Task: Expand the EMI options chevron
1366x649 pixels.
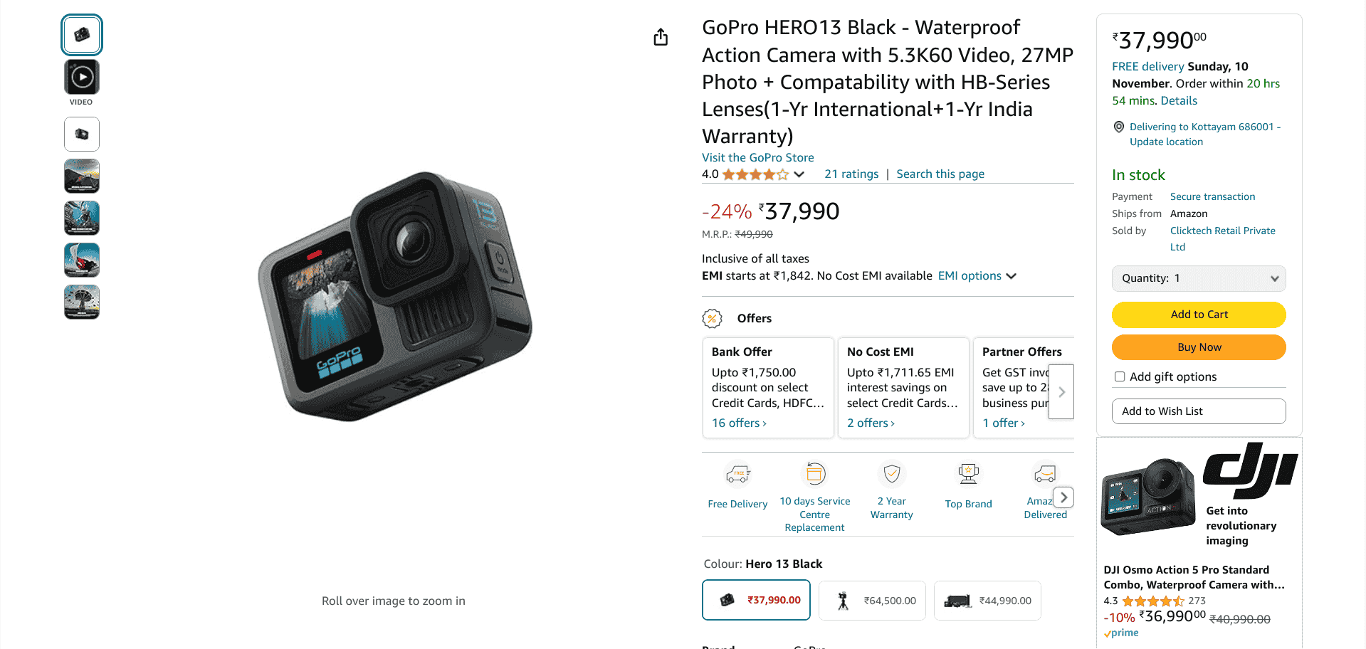Action: 1012,276
